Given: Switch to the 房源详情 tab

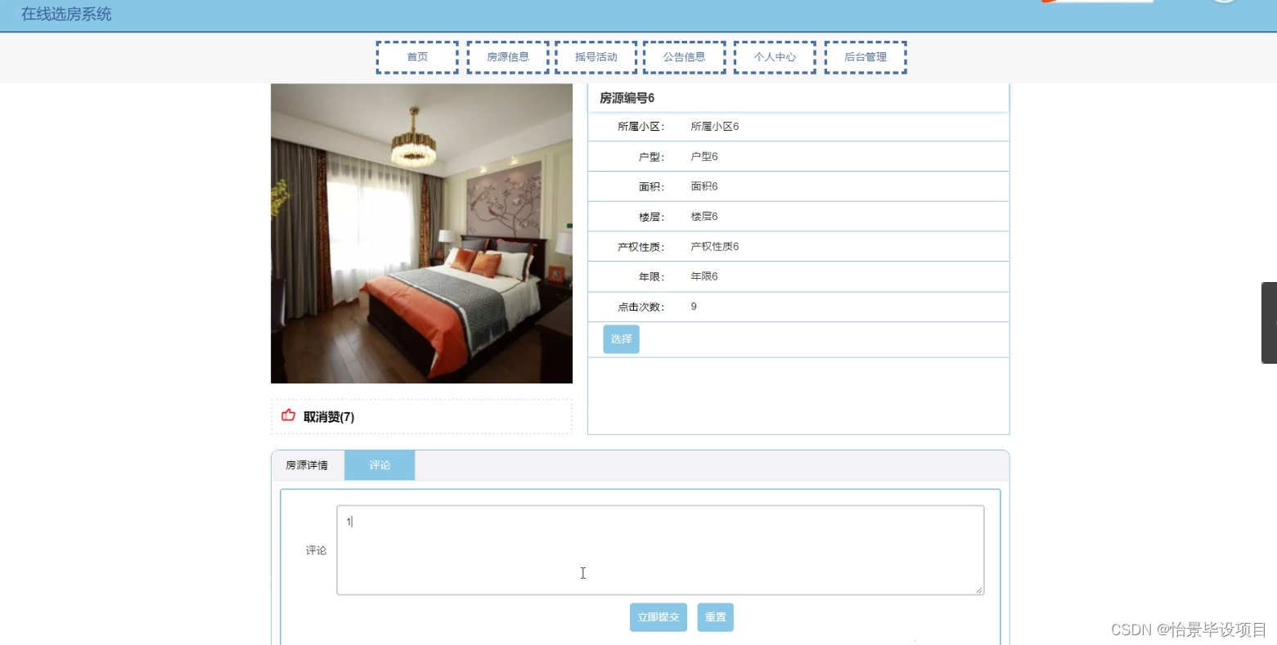Looking at the screenshot, I should (x=307, y=464).
